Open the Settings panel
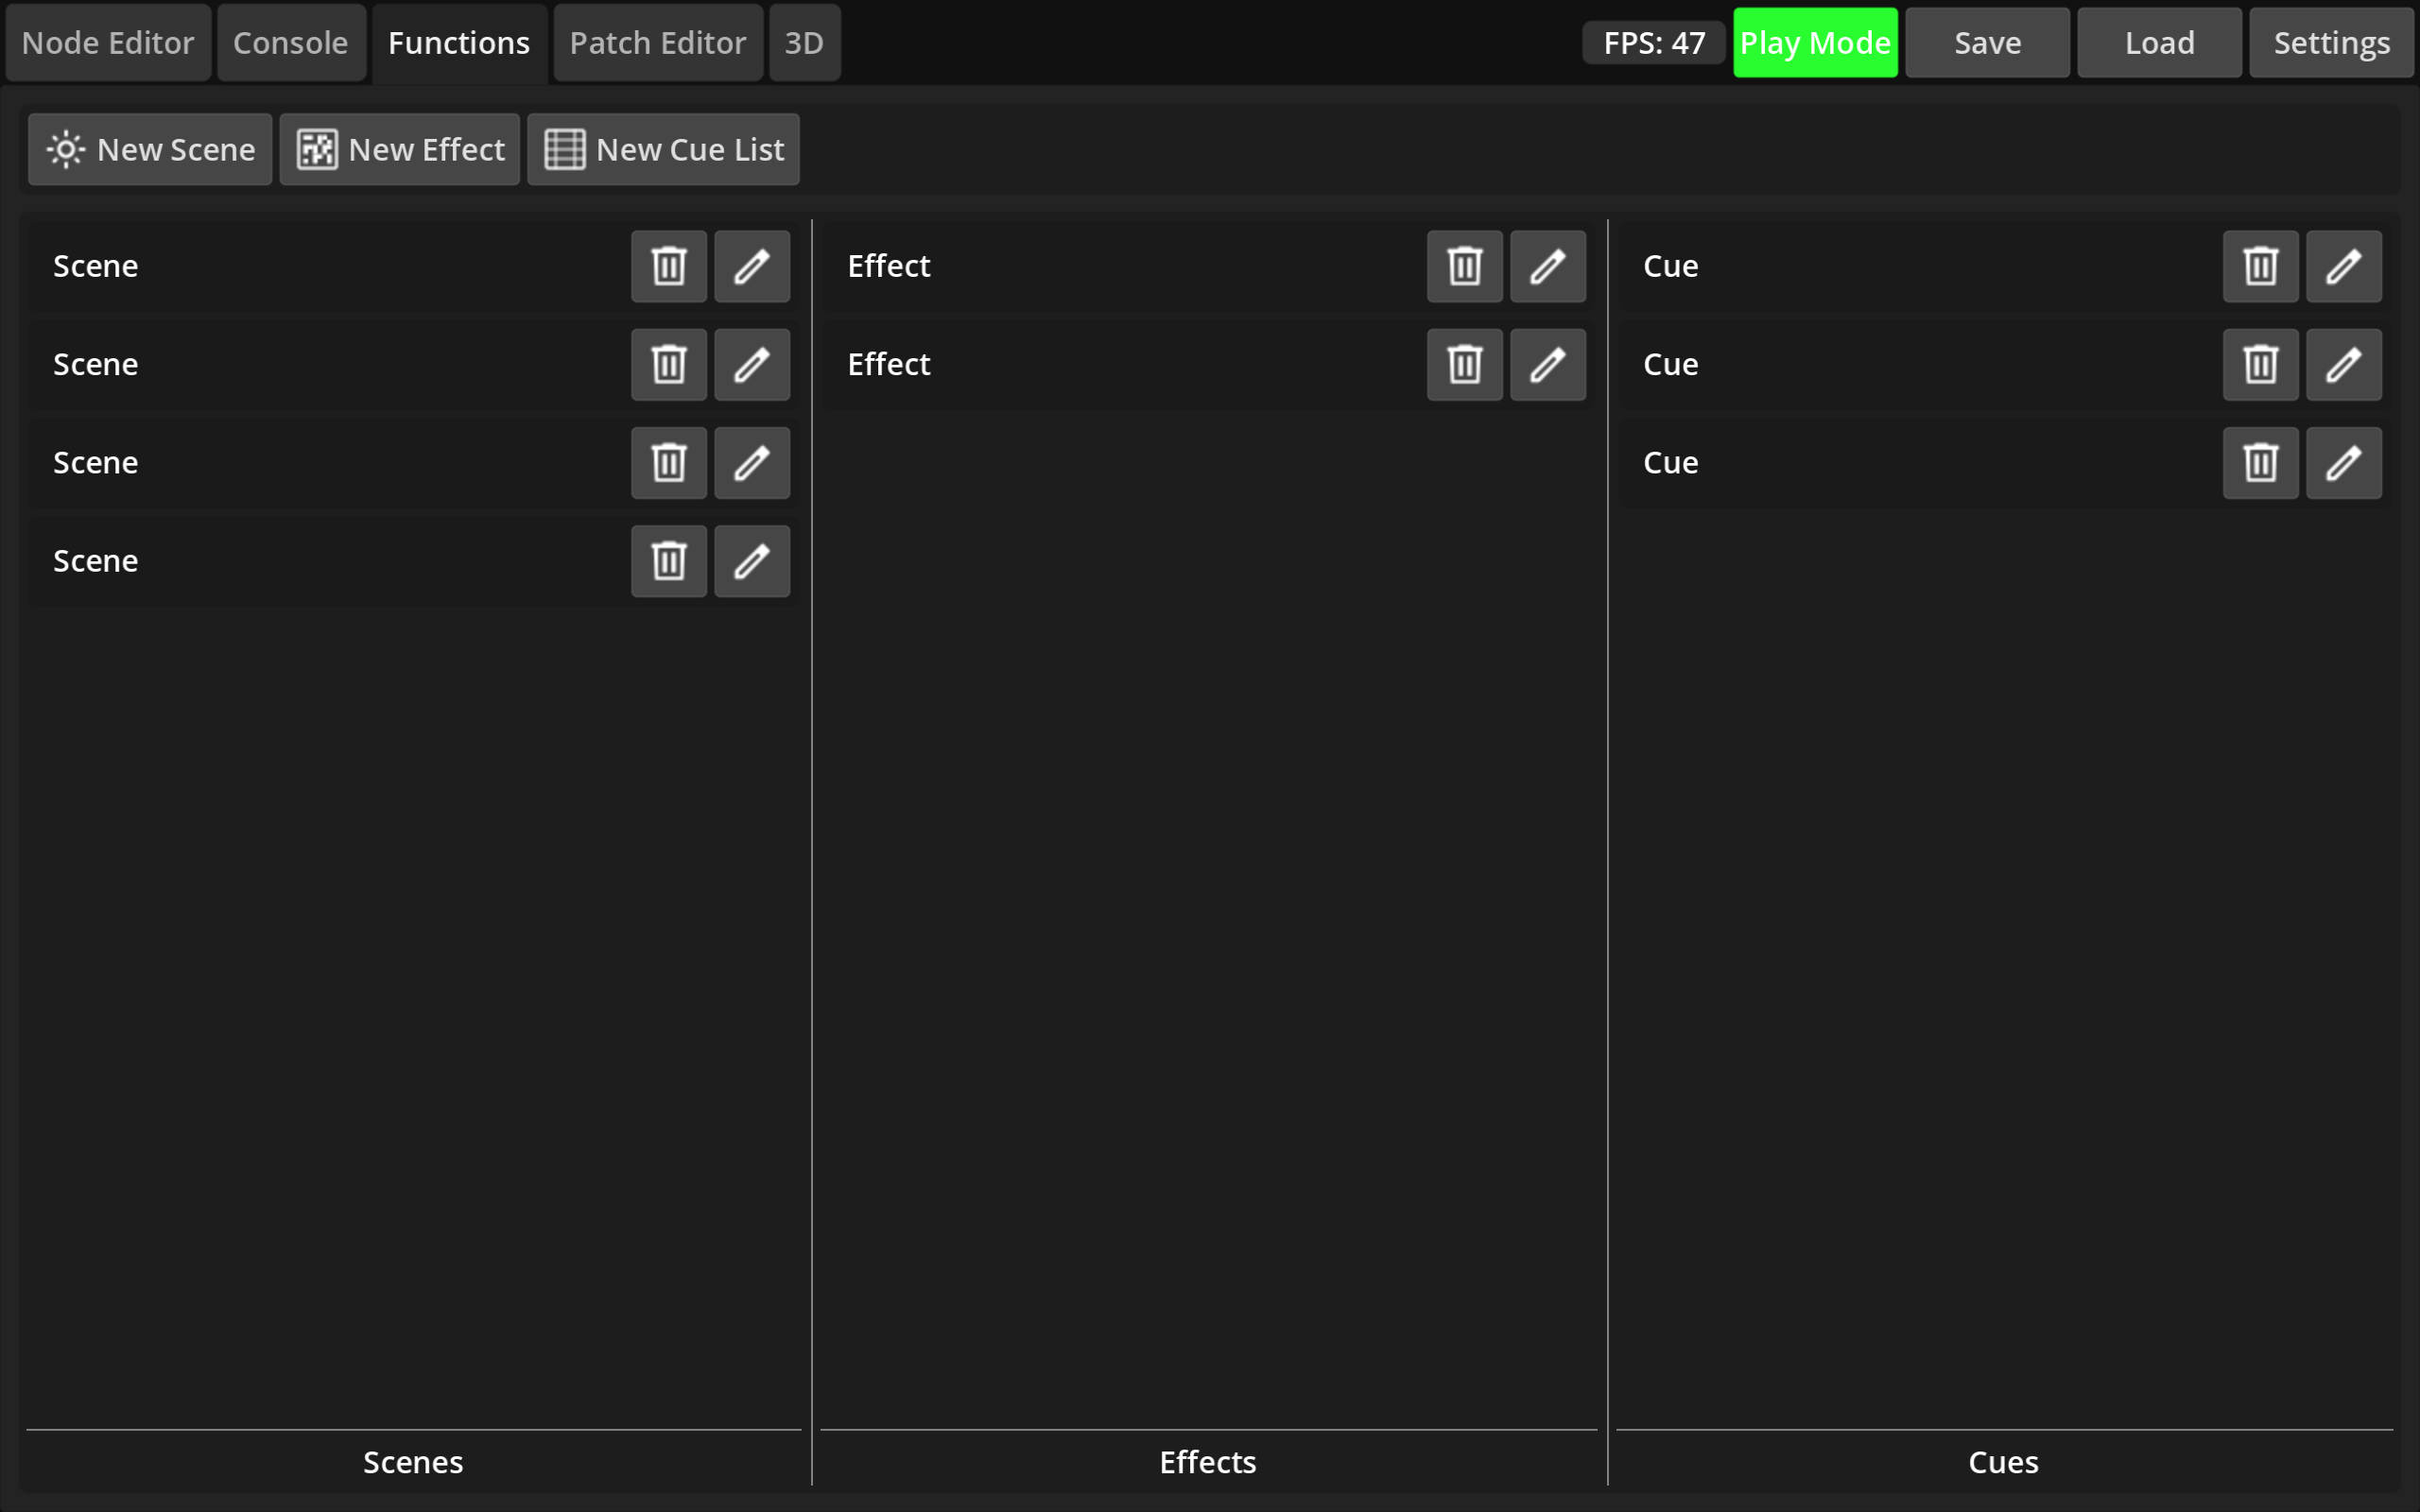Viewport: 2420px width, 1512px height. [2332, 43]
